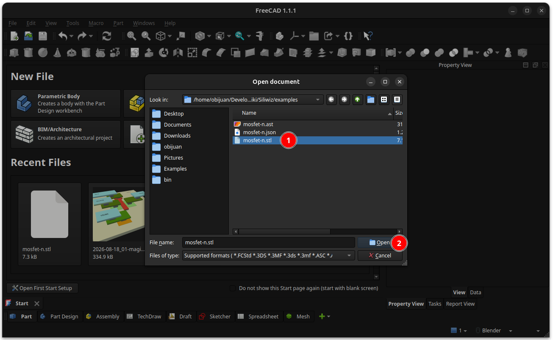Select the Fillet tool icon

207,53
